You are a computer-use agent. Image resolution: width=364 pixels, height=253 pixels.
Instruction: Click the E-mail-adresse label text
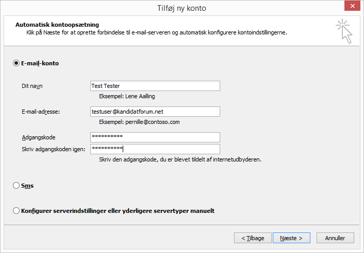(x=41, y=112)
